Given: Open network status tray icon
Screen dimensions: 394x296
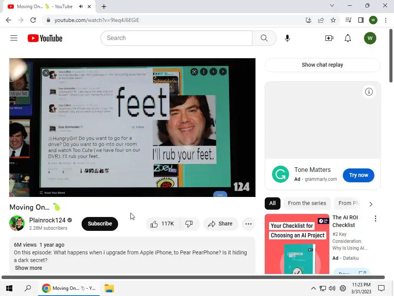Looking at the screenshot, I should pos(323,288).
